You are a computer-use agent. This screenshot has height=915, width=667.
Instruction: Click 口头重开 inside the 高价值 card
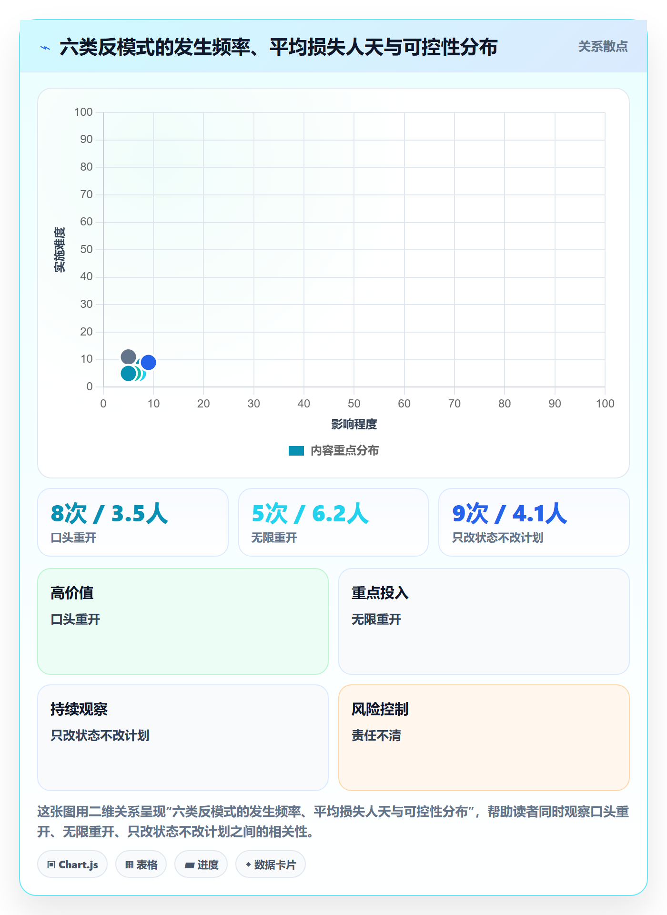[x=75, y=619]
